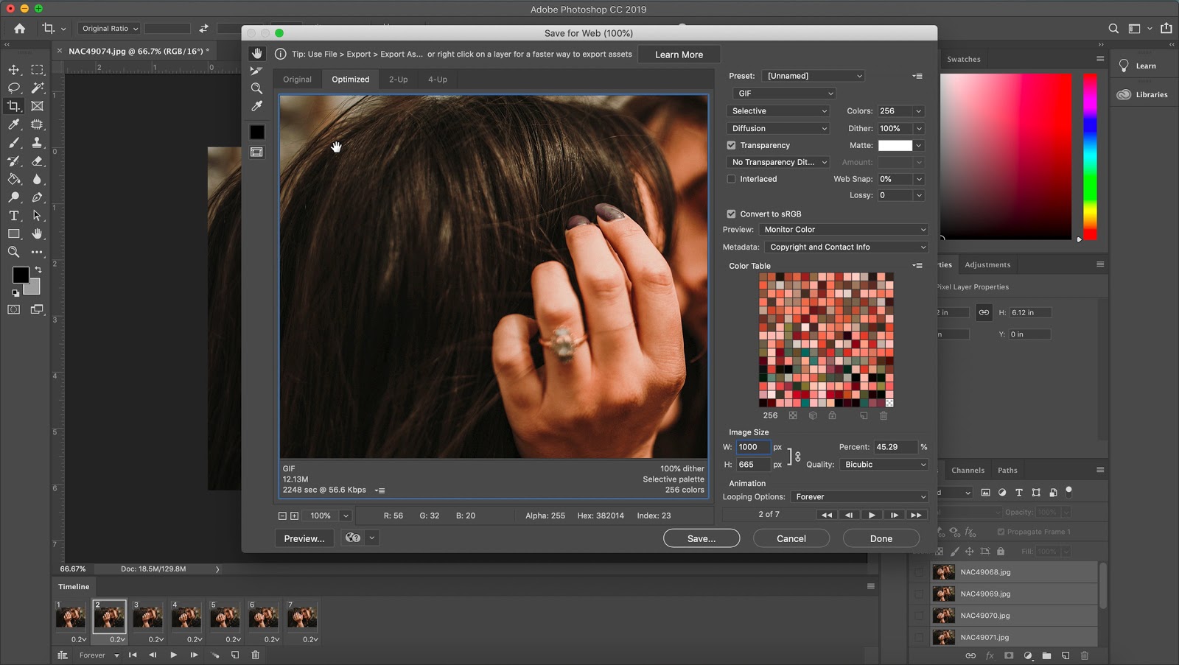Click the image Width input field showing 1000
This screenshot has width=1179, height=665.
coord(753,447)
